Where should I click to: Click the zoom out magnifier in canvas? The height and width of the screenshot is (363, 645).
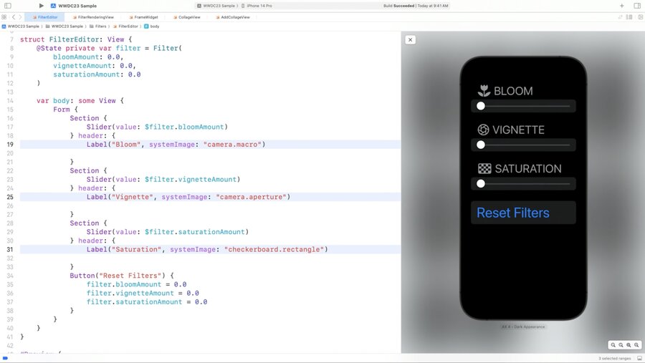pos(613,345)
